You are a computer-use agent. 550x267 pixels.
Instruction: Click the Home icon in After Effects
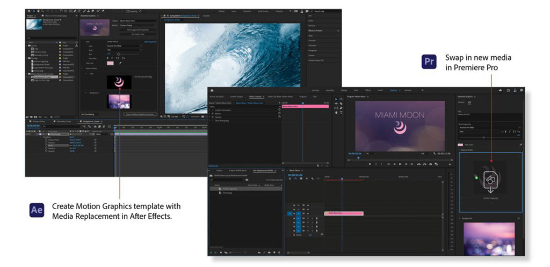(x=29, y=11)
